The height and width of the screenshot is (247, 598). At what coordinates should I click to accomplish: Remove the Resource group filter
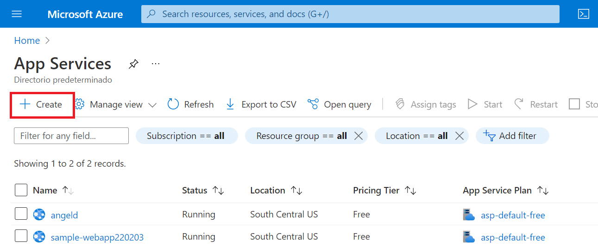click(358, 136)
